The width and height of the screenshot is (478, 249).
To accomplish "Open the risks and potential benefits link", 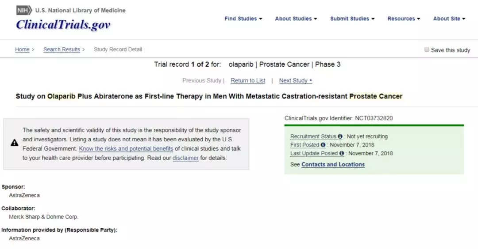I will click(126, 149).
